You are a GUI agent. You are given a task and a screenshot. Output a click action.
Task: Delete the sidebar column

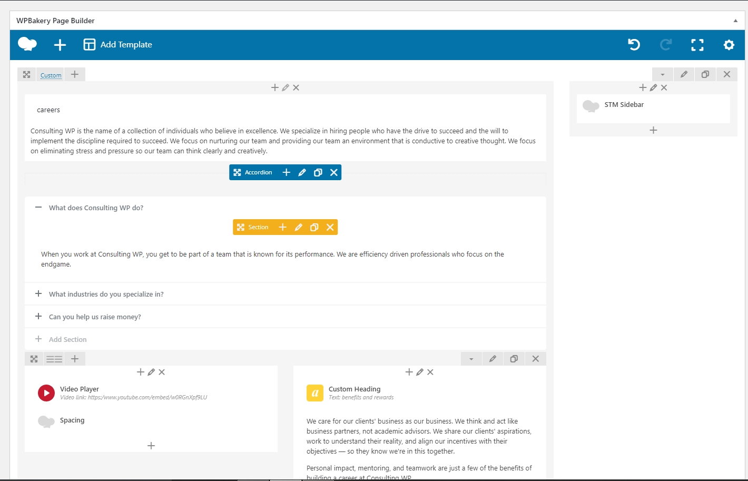(664, 87)
